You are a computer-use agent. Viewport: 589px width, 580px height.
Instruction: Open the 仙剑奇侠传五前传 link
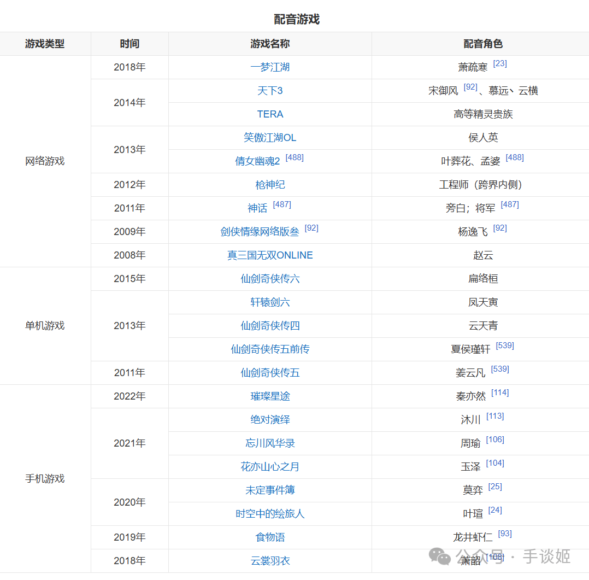270,349
